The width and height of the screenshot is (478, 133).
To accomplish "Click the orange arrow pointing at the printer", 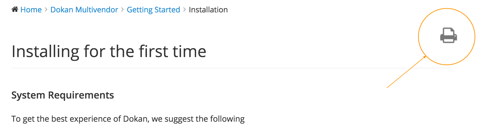I will tap(406, 72).
